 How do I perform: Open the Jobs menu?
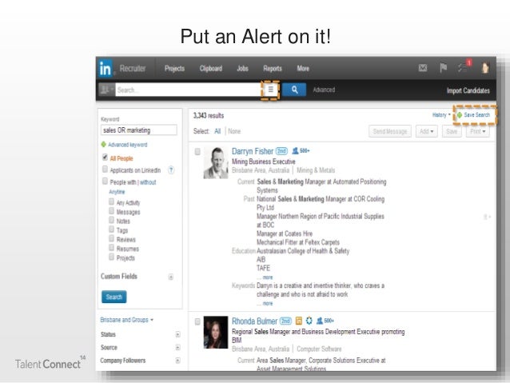tap(242, 68)
